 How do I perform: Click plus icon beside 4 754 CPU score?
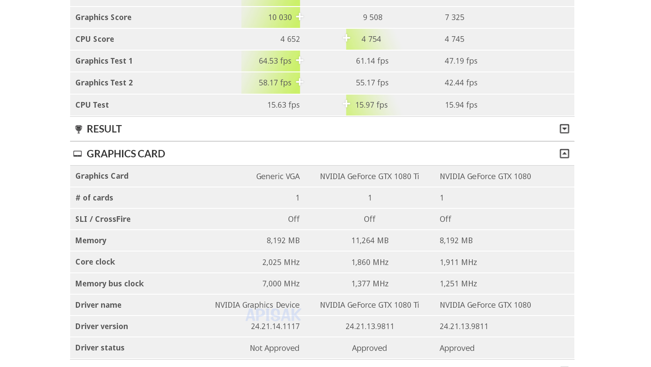pos(346,38)
